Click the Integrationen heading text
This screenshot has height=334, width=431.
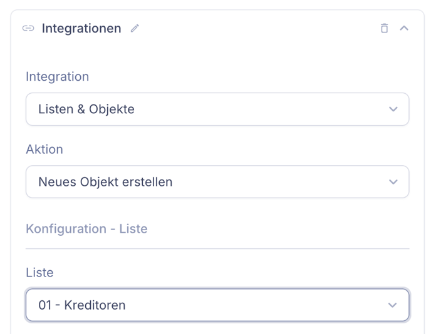click(81, 28)
